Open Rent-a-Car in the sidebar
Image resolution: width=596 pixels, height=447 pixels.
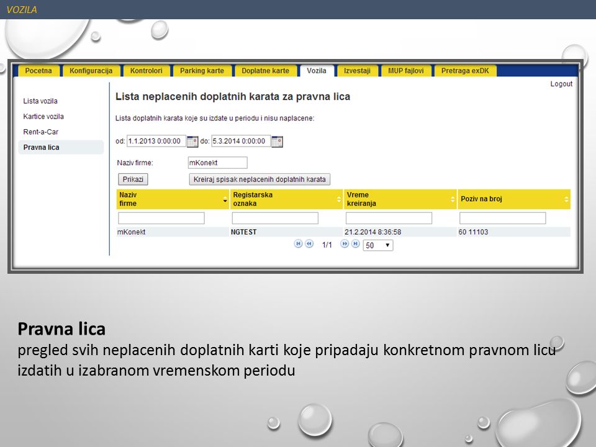pos(41,132)
